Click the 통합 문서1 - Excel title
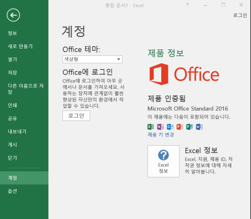251x219 pixels. pyautogui.click(x=125, y=5)
